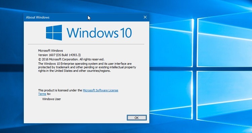Click the OK button

click(x=137, y=118)
